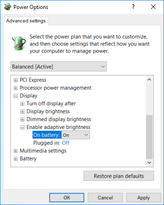This screenshot has width=164, height=205.
Task: Expand Dimmed display brightness setting
Action: [x=22, y=119]
